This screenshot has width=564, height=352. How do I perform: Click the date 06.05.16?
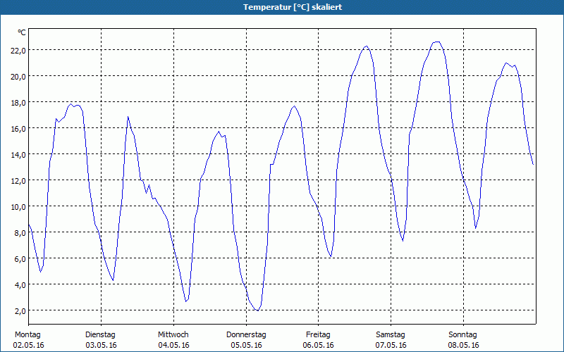pyautogui.click(x=319, y=345)
